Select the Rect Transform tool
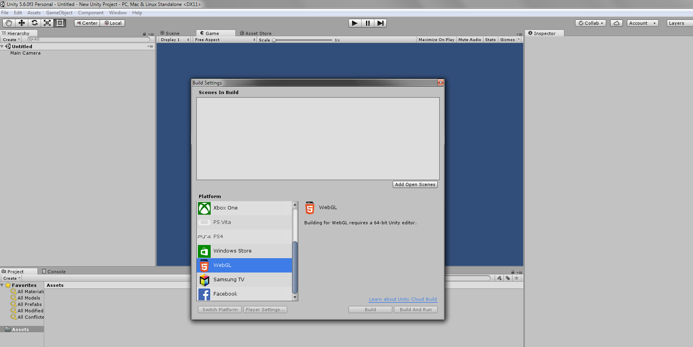The height and width of the screenshot is (347, 693). (60, 23)
